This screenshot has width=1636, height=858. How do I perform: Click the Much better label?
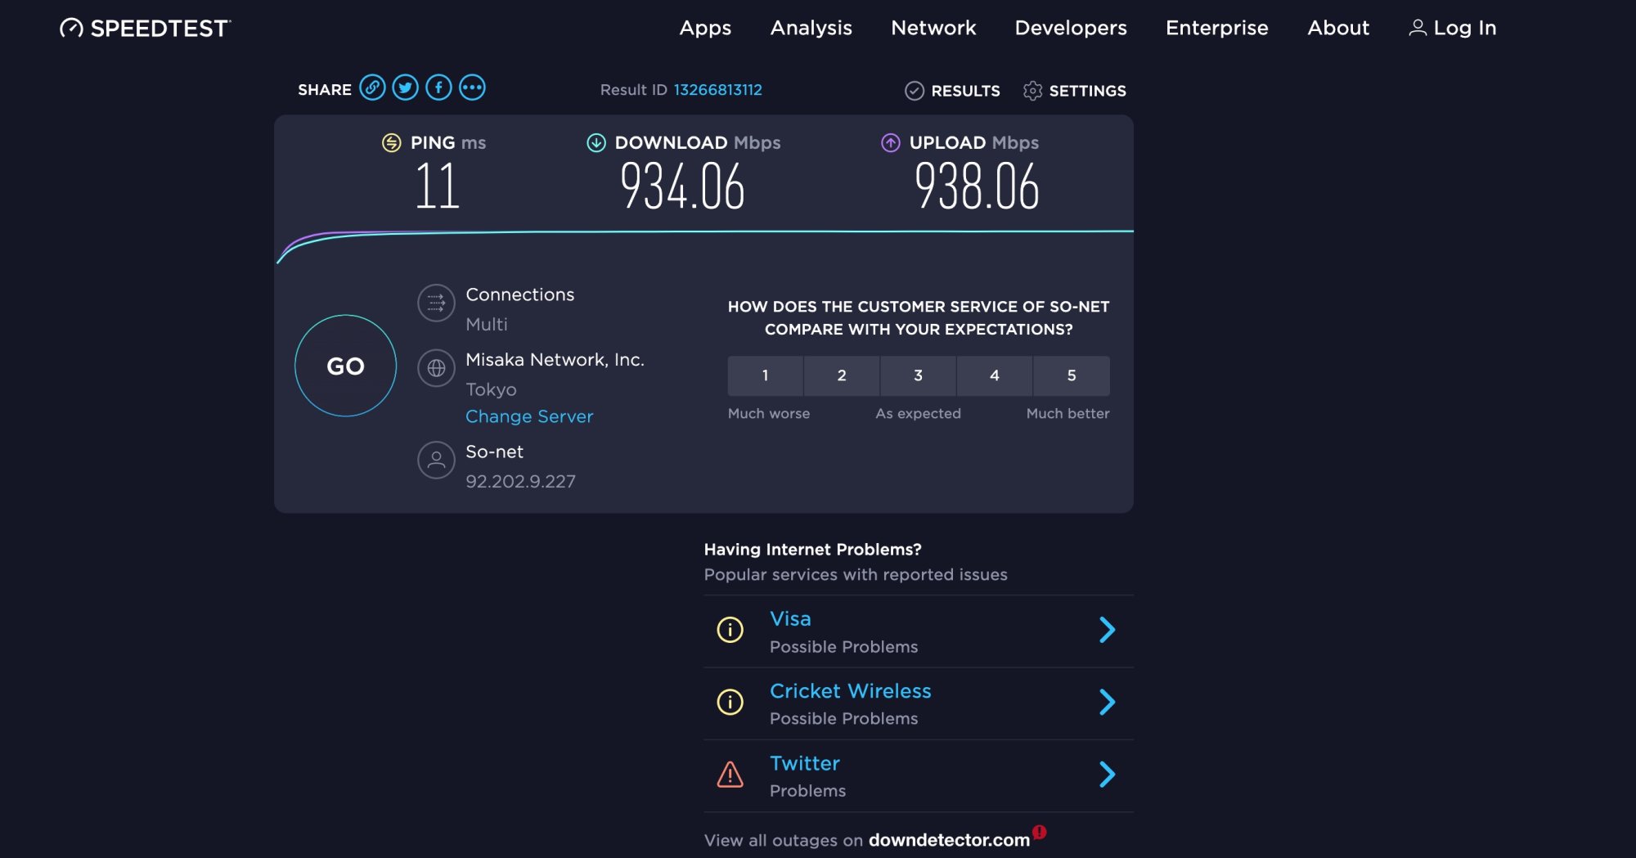click(1067, 414)
